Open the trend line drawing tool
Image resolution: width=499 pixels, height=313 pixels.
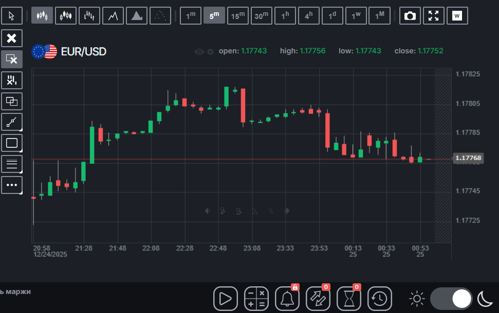[x=12, y=122]
